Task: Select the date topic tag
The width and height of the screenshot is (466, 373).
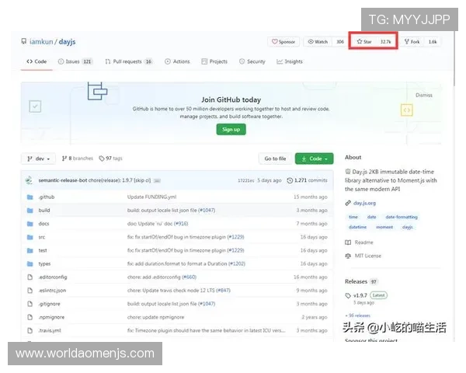Action: 371,217
